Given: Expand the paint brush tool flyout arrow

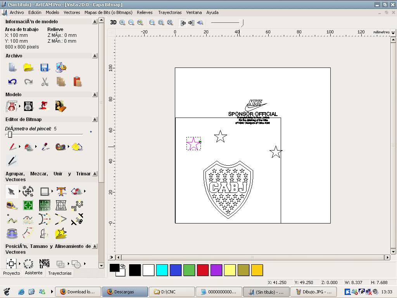Looking at the screenshot, I should [x=20, y=146].
